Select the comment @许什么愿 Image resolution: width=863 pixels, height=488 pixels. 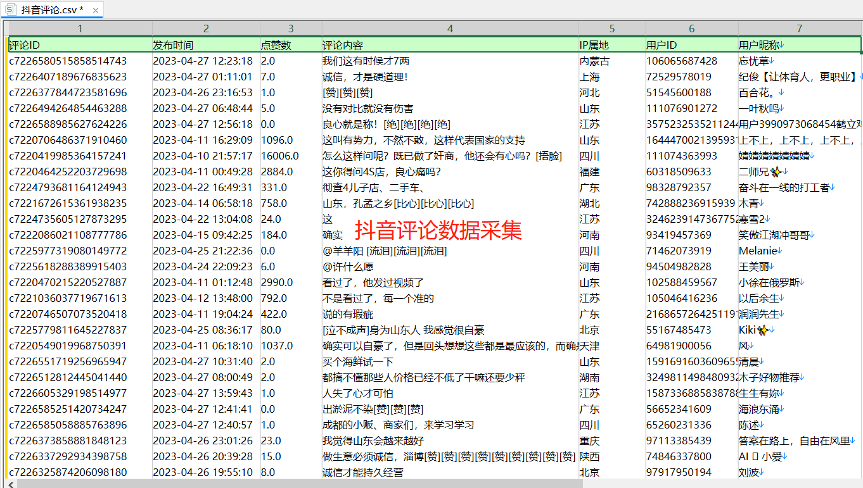click(348, 266)
